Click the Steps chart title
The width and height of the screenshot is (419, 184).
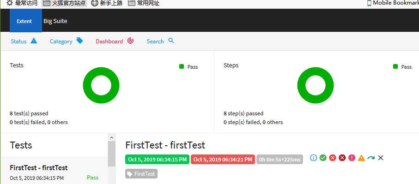pyautogui.click(x=231, y=65)
